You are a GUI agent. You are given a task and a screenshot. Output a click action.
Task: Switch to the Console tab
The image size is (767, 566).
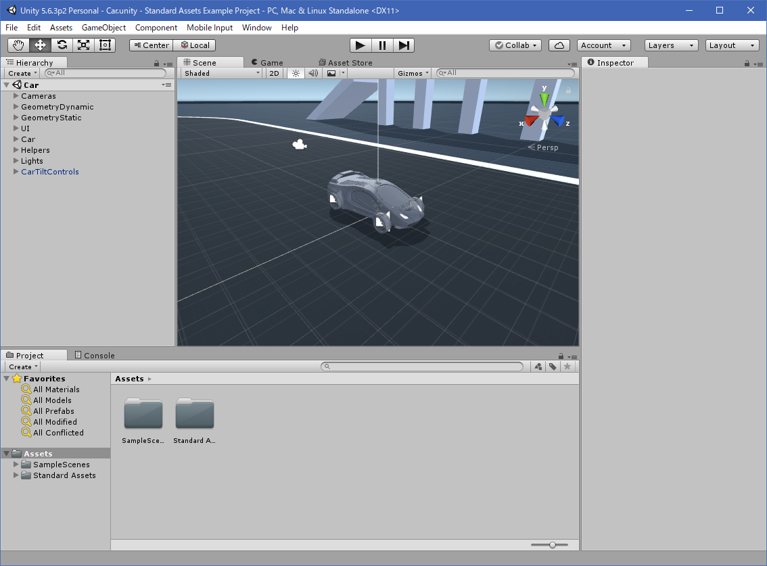click(x=94, y=355)
